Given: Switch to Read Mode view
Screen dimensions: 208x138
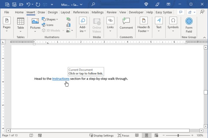Looking at the screenshot, I should [x=137, y=135].
